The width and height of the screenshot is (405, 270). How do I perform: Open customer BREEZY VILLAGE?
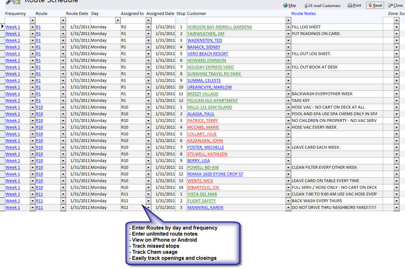tap(203, 94)
